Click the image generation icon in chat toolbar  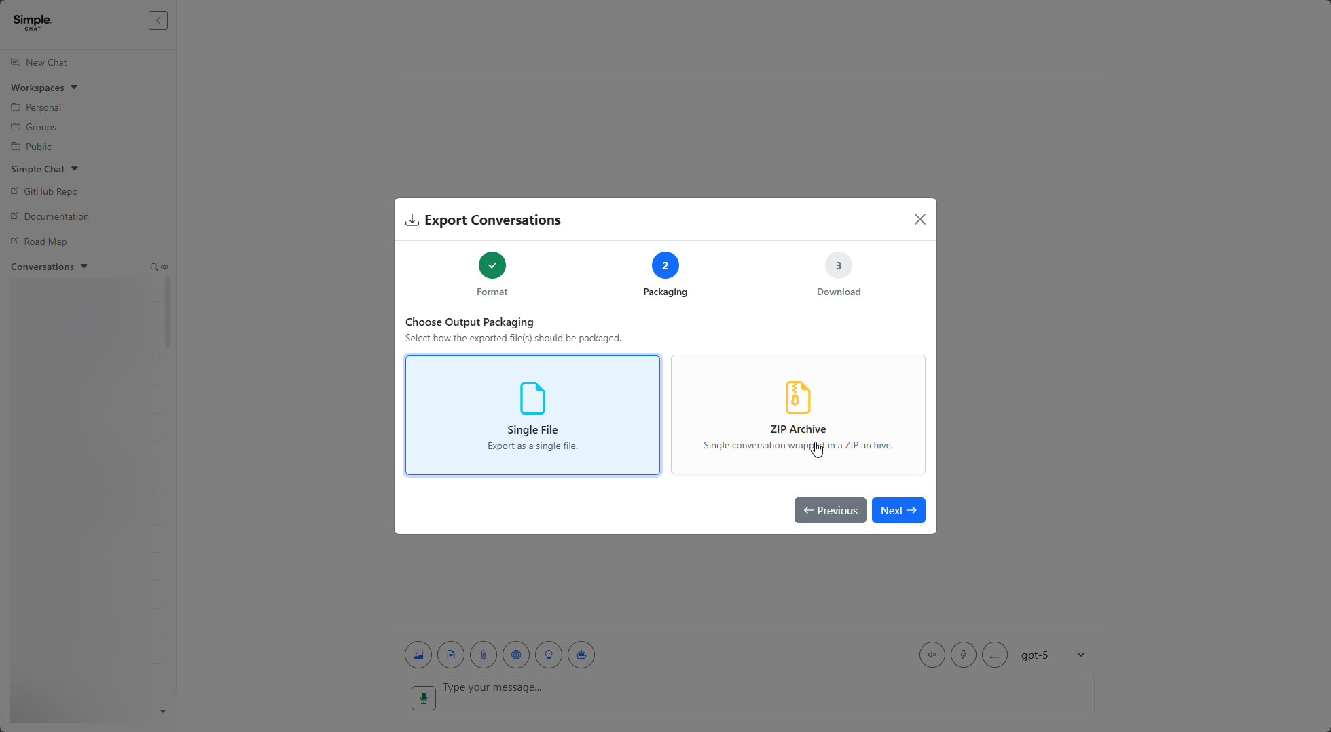418,655
